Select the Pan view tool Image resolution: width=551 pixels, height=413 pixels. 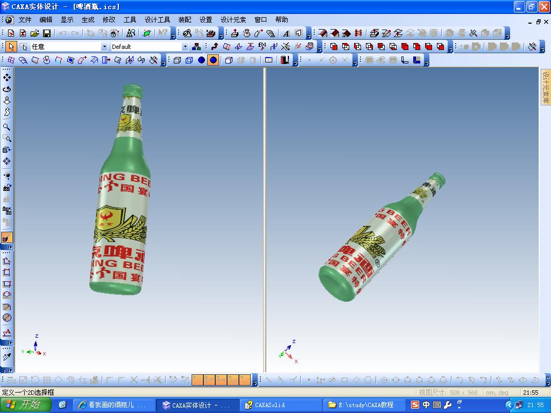pyautogui.click(x=6, y=77)
